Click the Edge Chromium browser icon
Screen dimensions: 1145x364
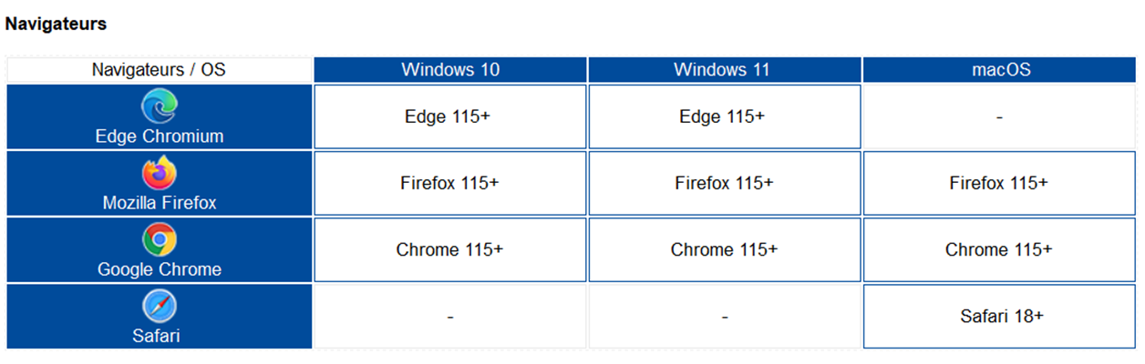pyautogui.click(x=160, y=107)
